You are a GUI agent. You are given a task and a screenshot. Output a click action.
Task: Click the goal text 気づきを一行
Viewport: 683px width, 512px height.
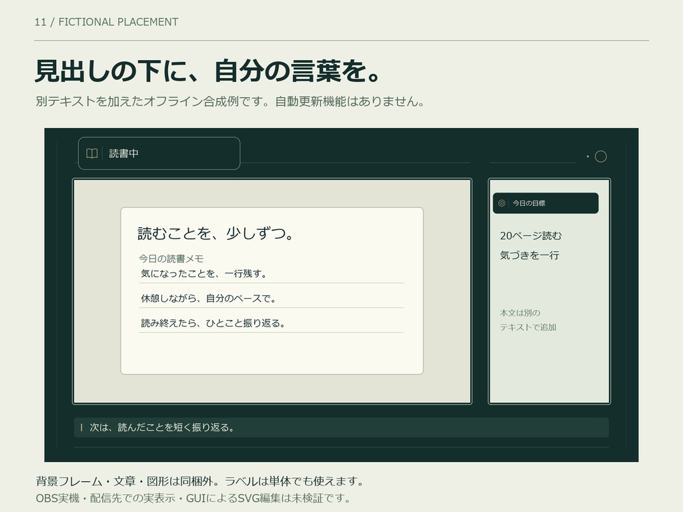point(529,255)
